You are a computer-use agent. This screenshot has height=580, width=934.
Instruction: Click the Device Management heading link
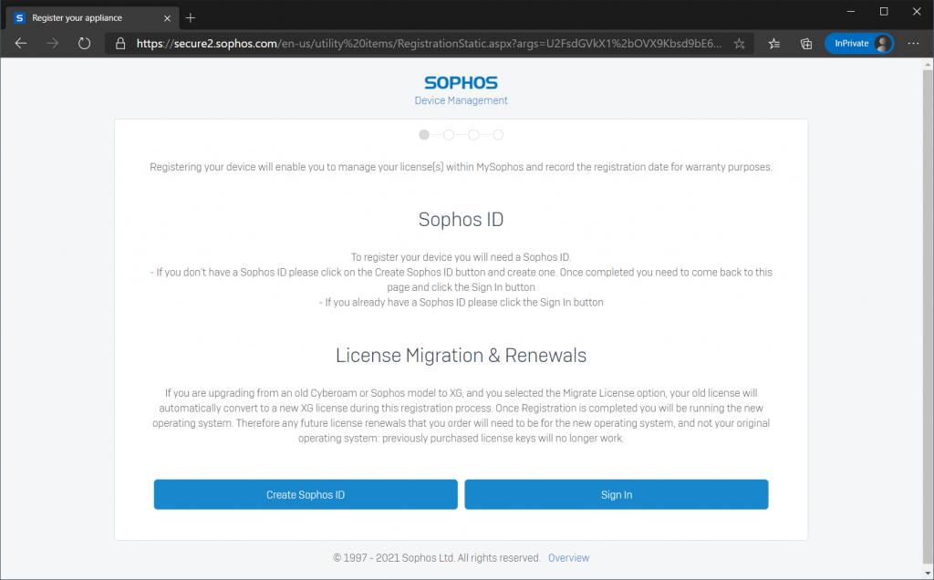[x=461, y=100]
